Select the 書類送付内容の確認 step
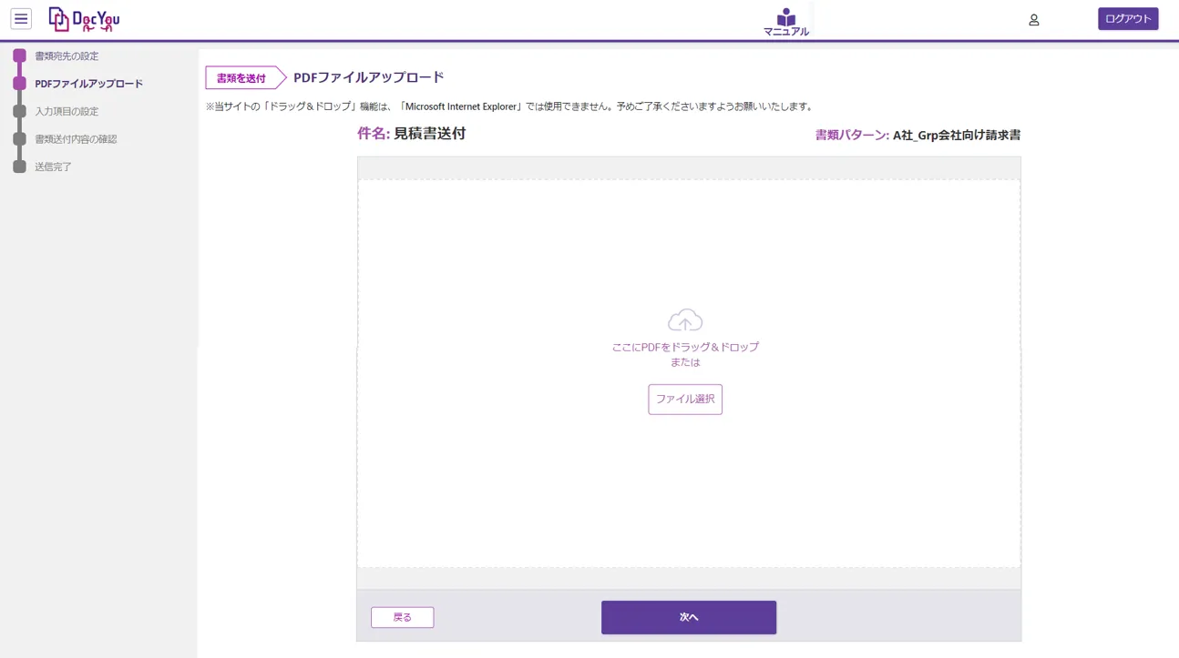This screenshot has height=658, width=1179. [76, 139]
